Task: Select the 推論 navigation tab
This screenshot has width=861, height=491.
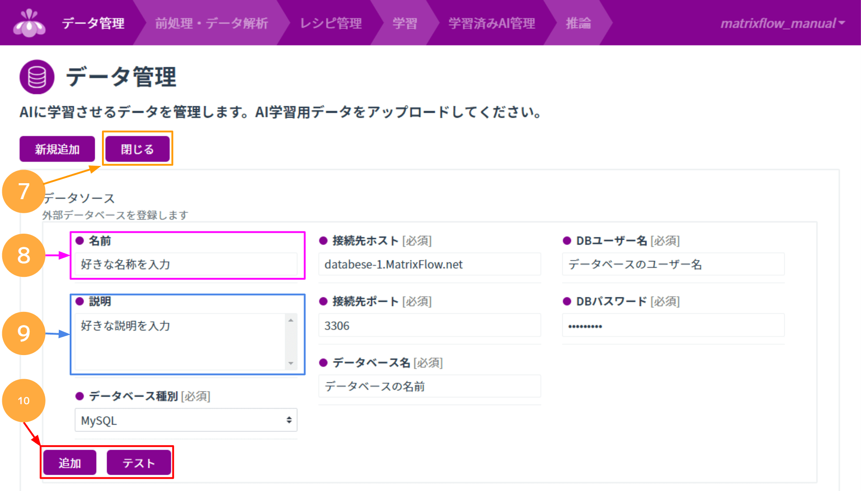Action: [x=578, y=23]
